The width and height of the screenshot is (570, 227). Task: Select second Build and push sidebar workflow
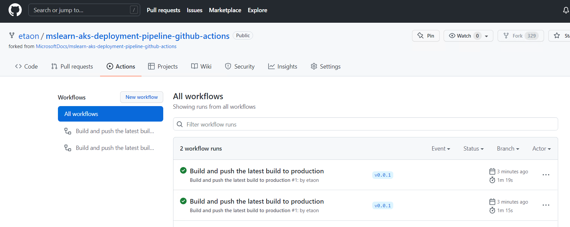(x=111, y=148)
